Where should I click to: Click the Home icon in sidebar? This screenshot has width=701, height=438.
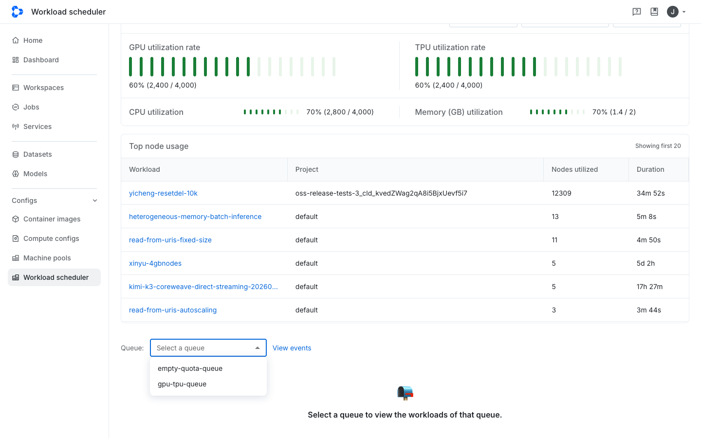(x=16, y=40)
